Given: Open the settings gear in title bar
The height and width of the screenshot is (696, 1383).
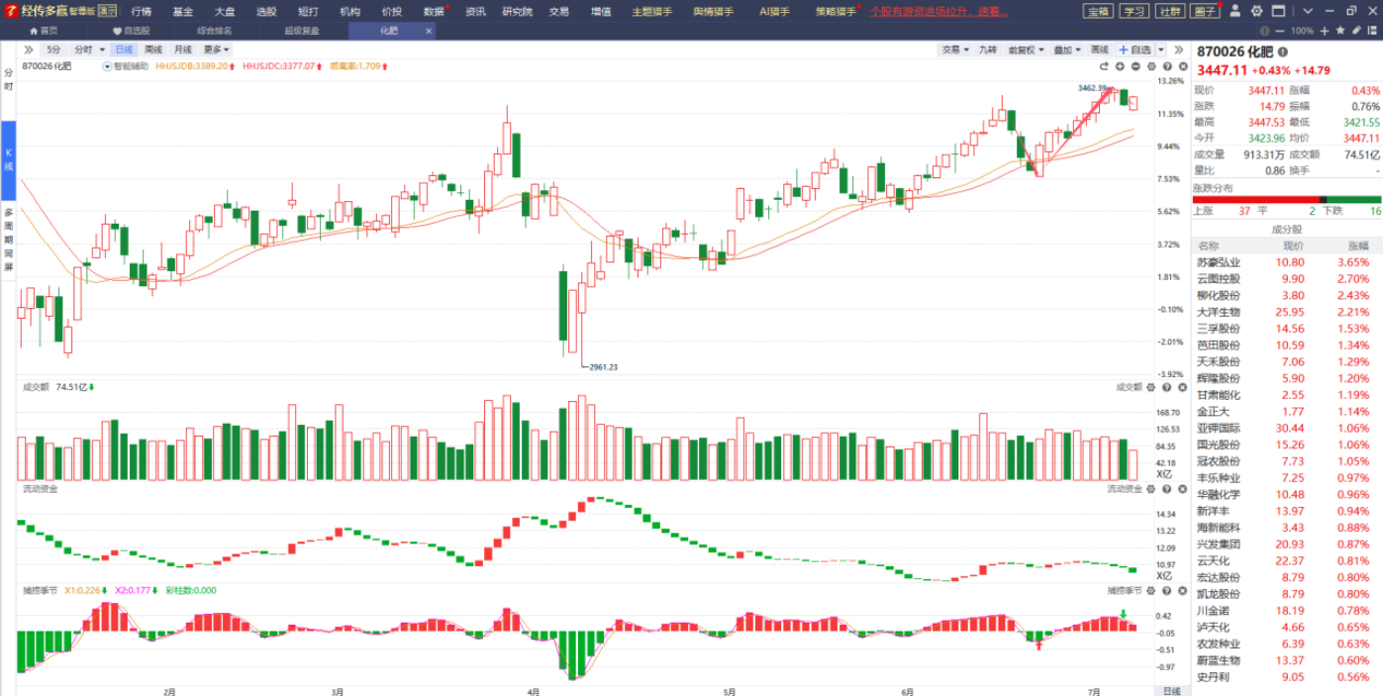Looking at the screenshot, I should pyautogui.click(x=1257, y=11).
